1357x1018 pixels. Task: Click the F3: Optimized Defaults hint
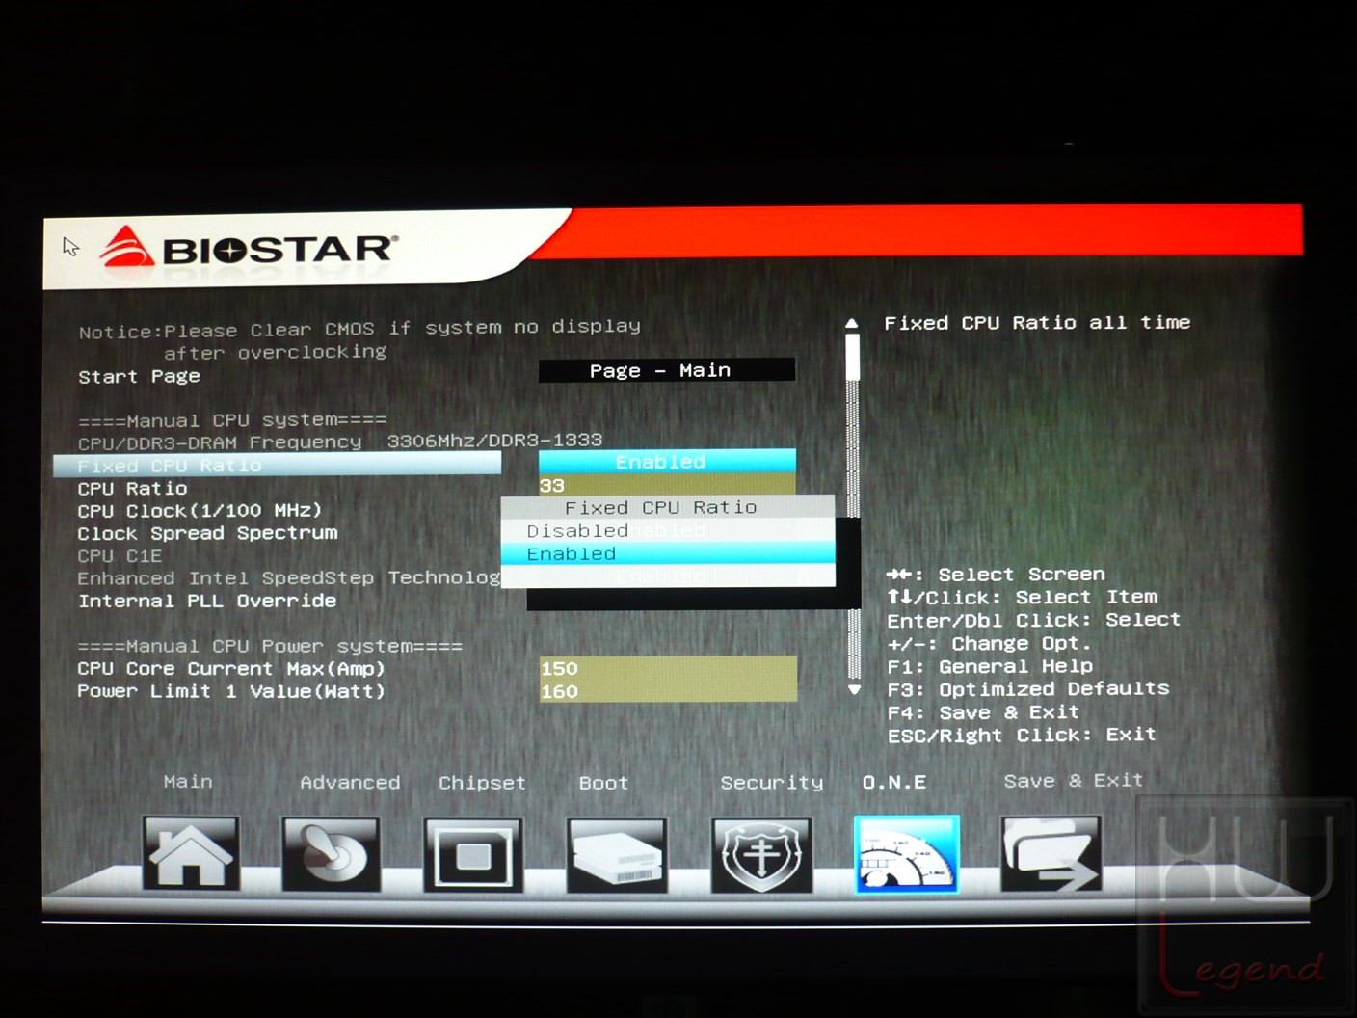coord(1028,689)
